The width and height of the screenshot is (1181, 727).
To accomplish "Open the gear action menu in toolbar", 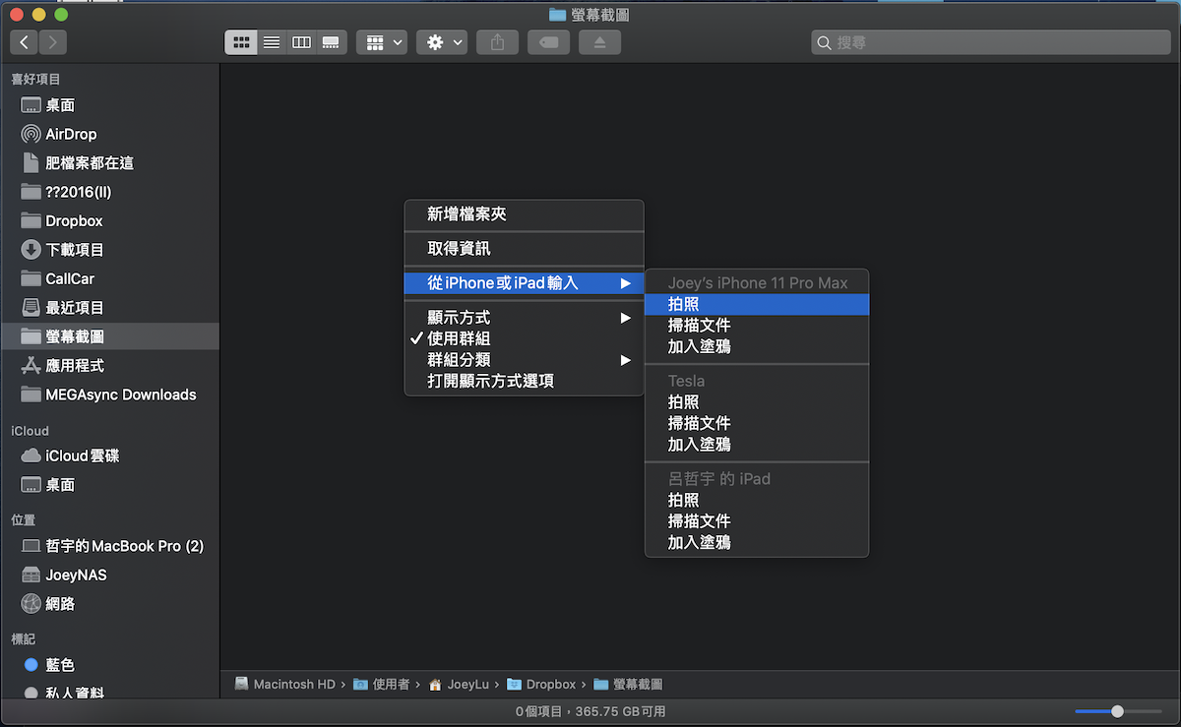I will click(442, 42).
